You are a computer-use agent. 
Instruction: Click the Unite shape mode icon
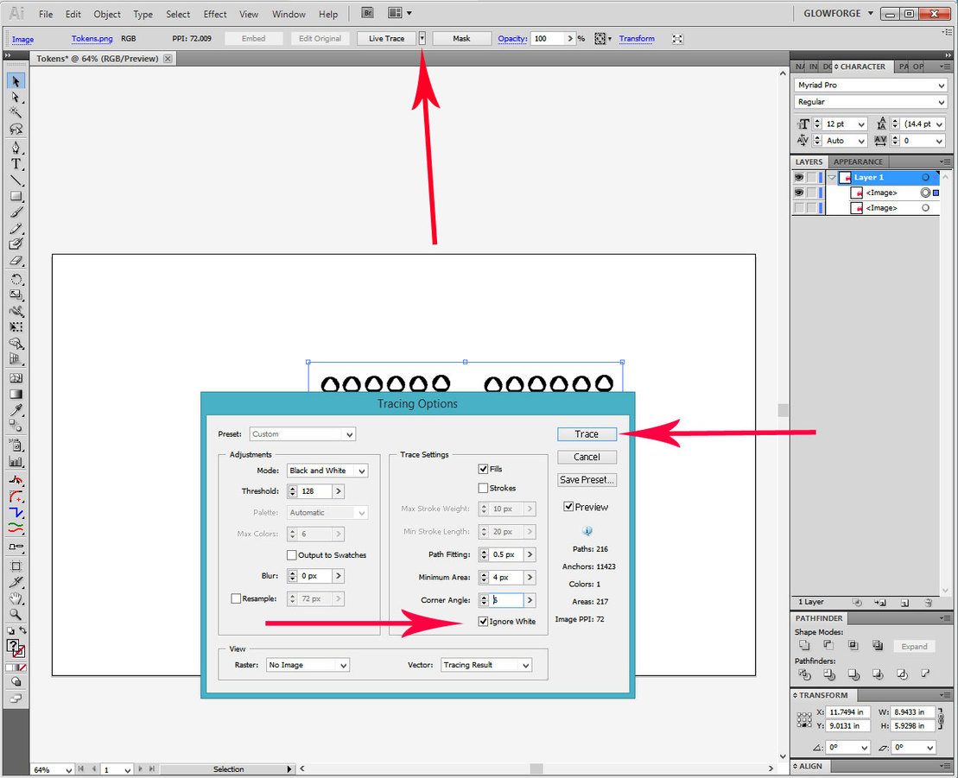click(804, 646)
